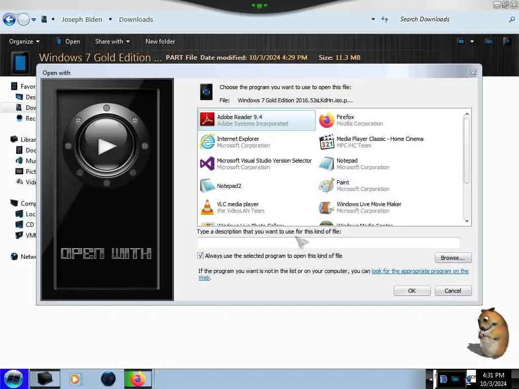Open the Organize dropdown menu
The width and height of the screenshot is (519, 389).
tap(24, 42)
